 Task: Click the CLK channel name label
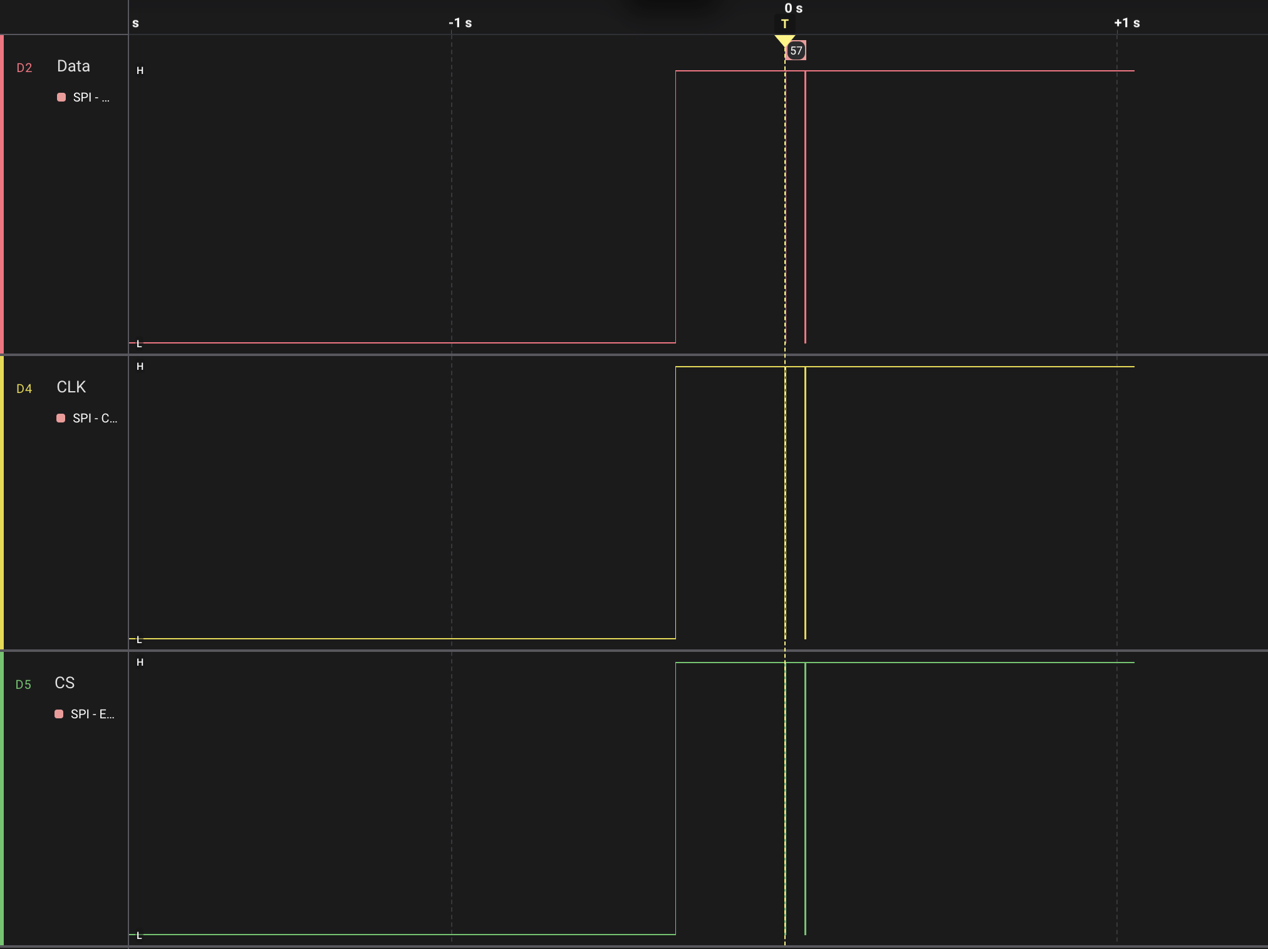(71, 387)
